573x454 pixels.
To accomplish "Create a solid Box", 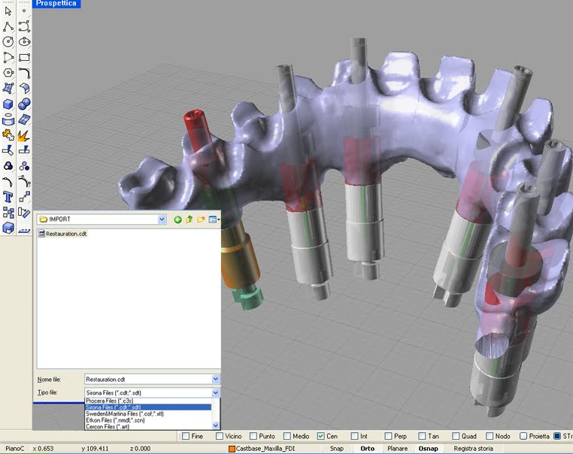I will tap(8, 104).
